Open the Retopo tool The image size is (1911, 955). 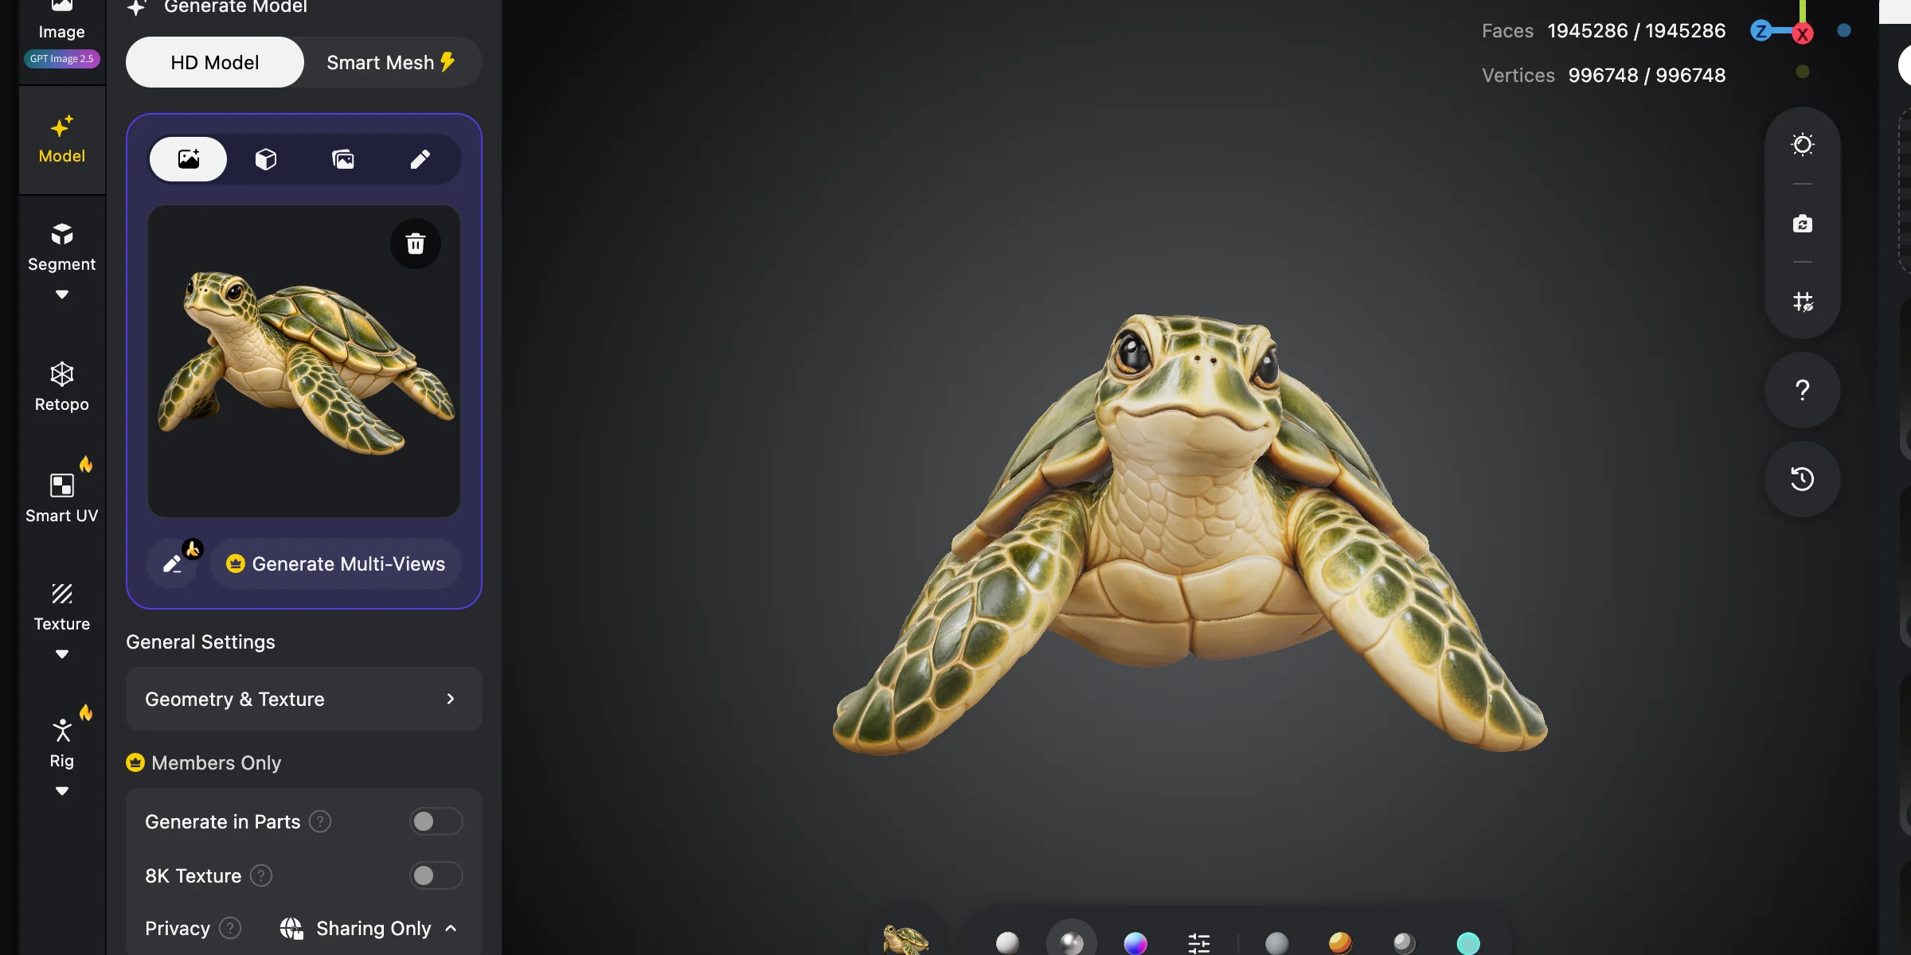pyautogui.click(x=62, y=388)
